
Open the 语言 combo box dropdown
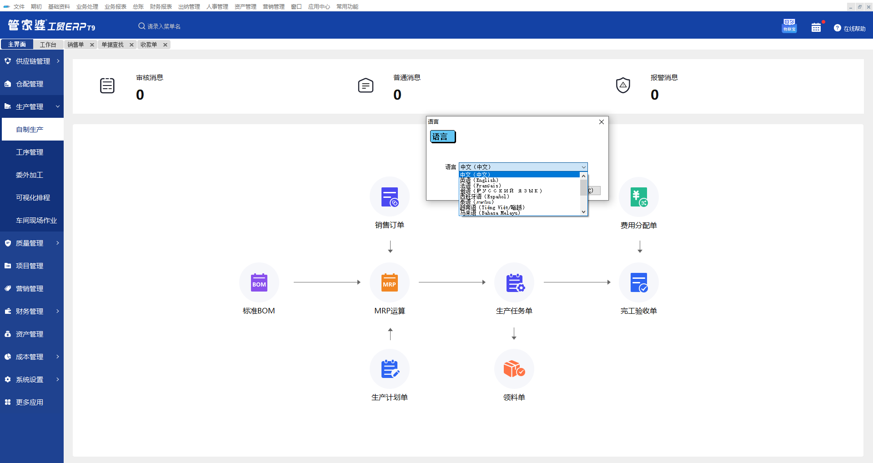[x=584, y=167]
